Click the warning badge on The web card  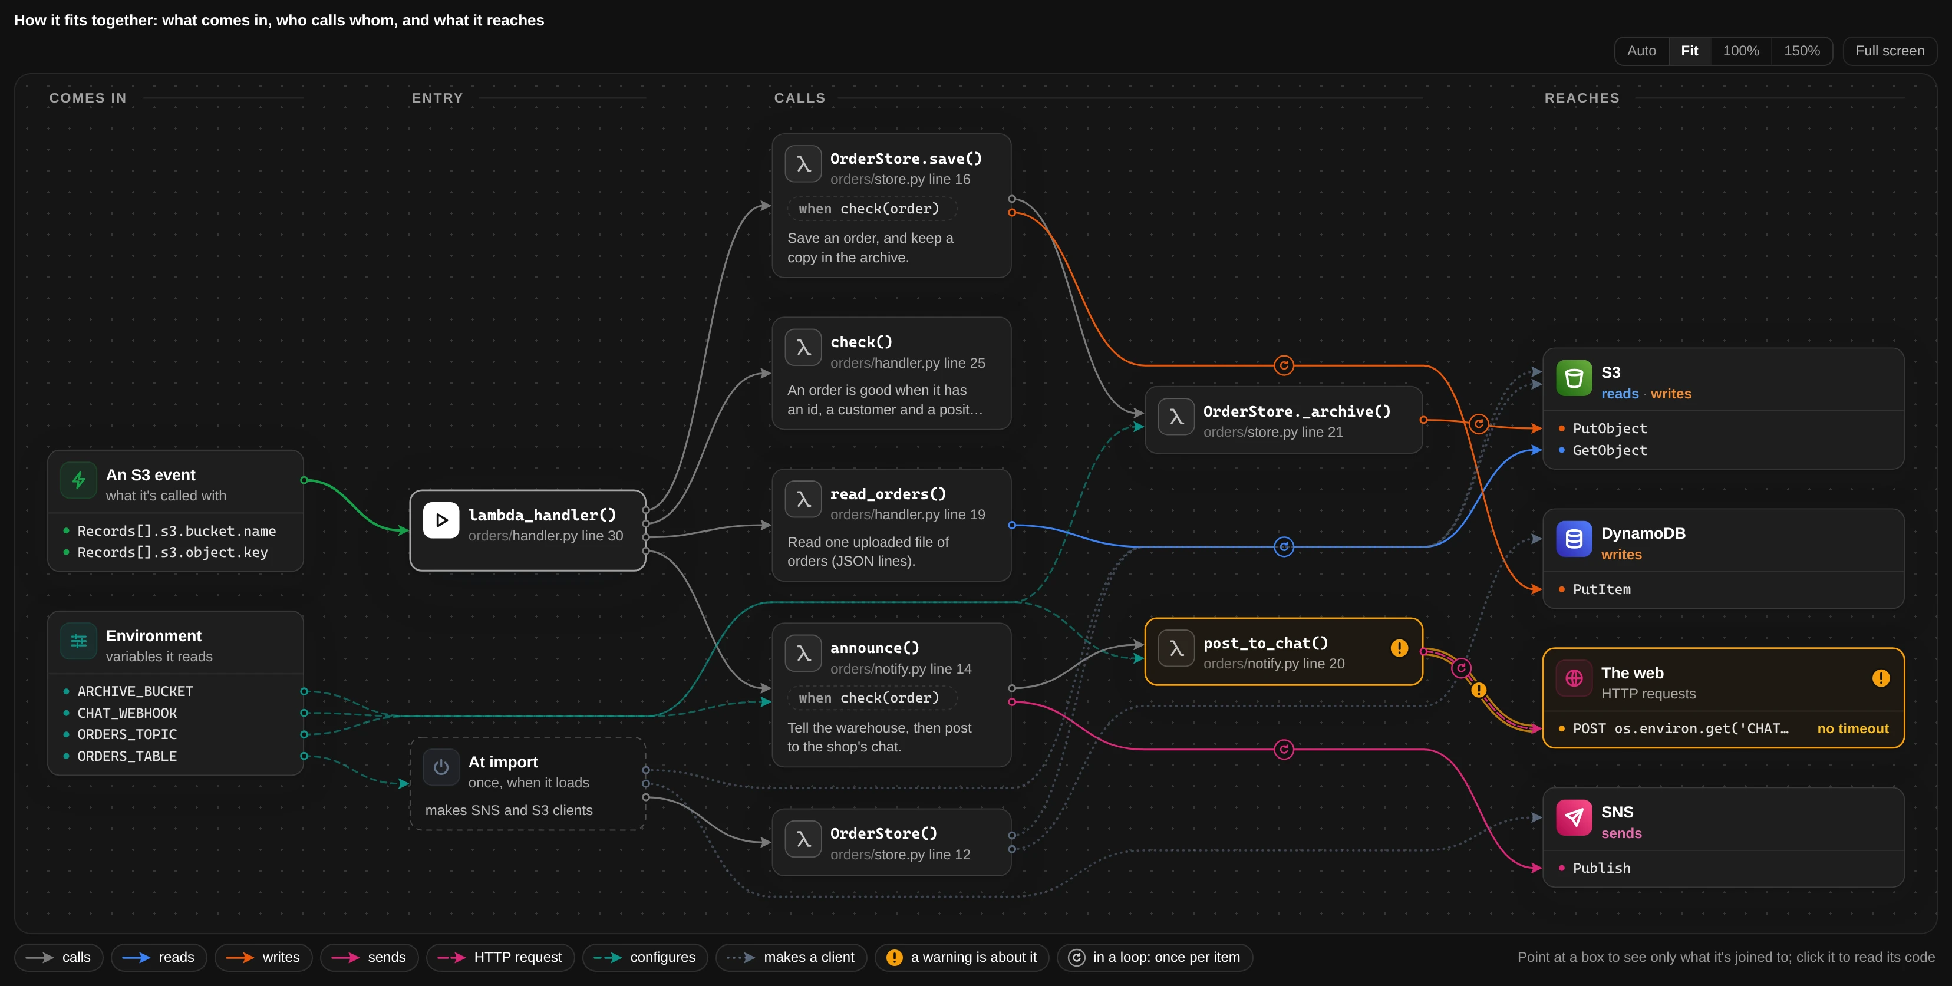[1880, 678]
